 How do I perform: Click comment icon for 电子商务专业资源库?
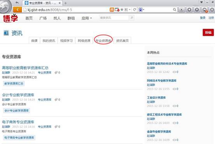(56, 126)
